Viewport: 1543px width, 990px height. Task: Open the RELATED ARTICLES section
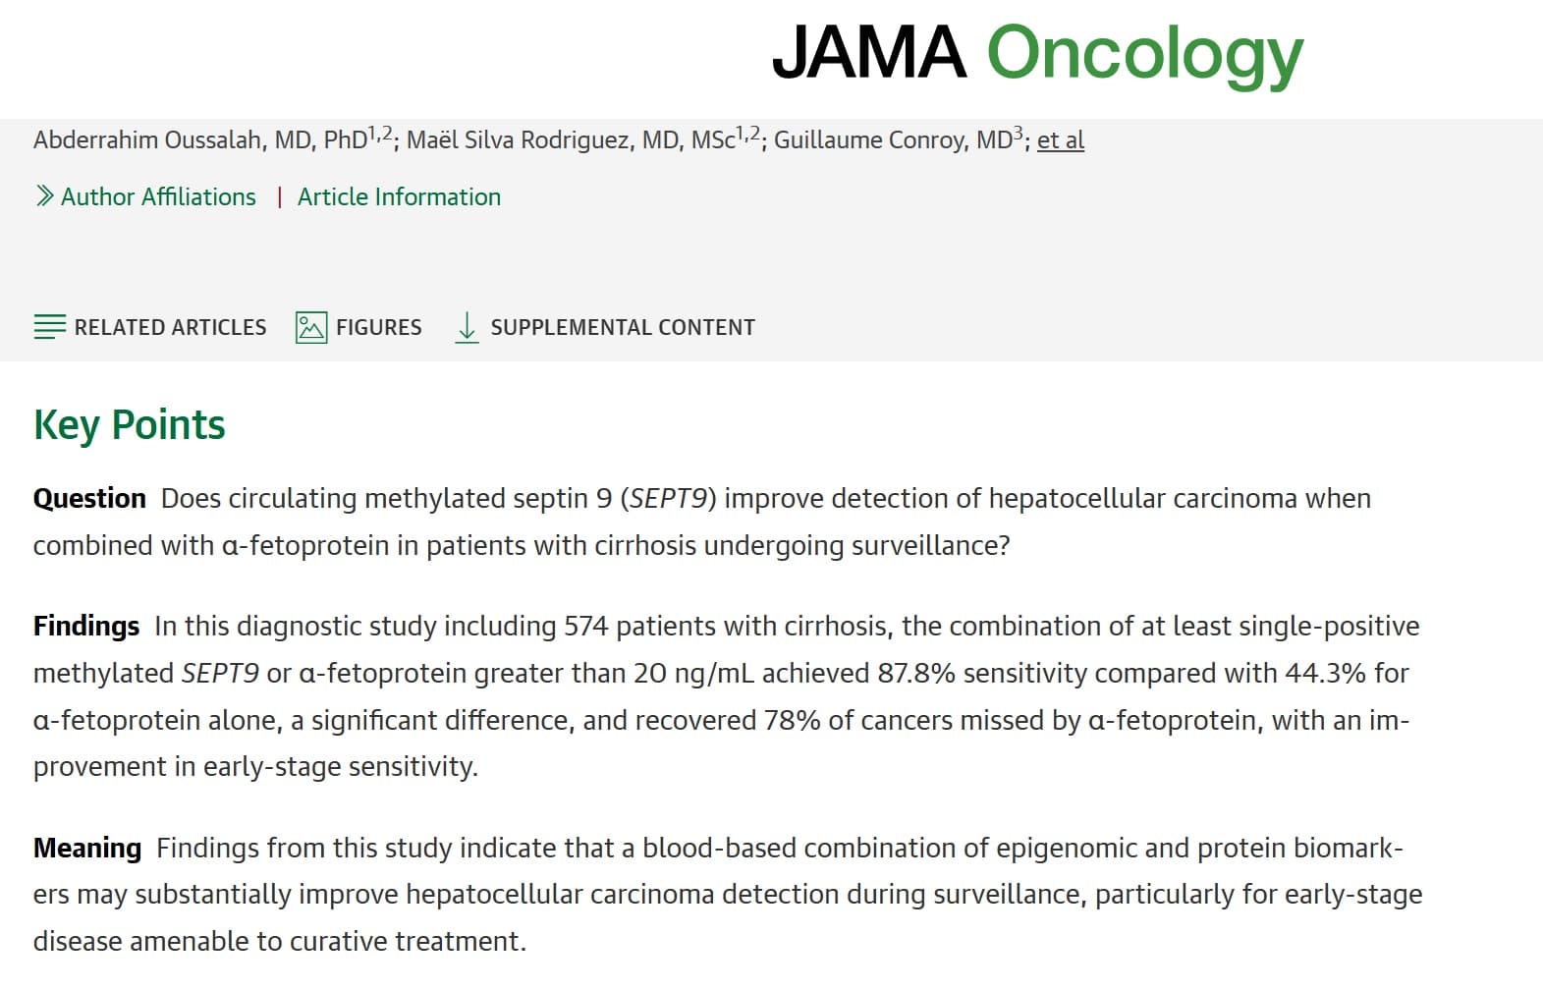[170, 327]
